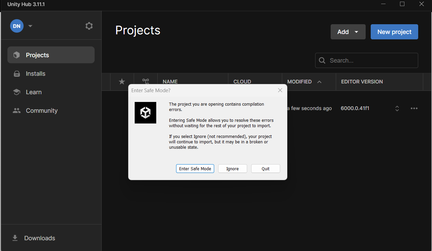Click the search magnifier icon

click(x=322, y=60)
